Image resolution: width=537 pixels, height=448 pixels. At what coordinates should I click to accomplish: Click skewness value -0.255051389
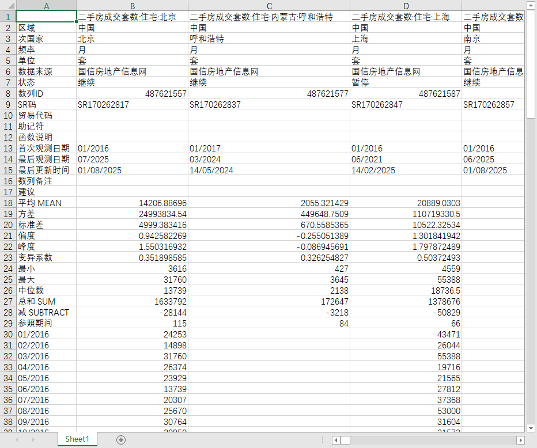269,236
